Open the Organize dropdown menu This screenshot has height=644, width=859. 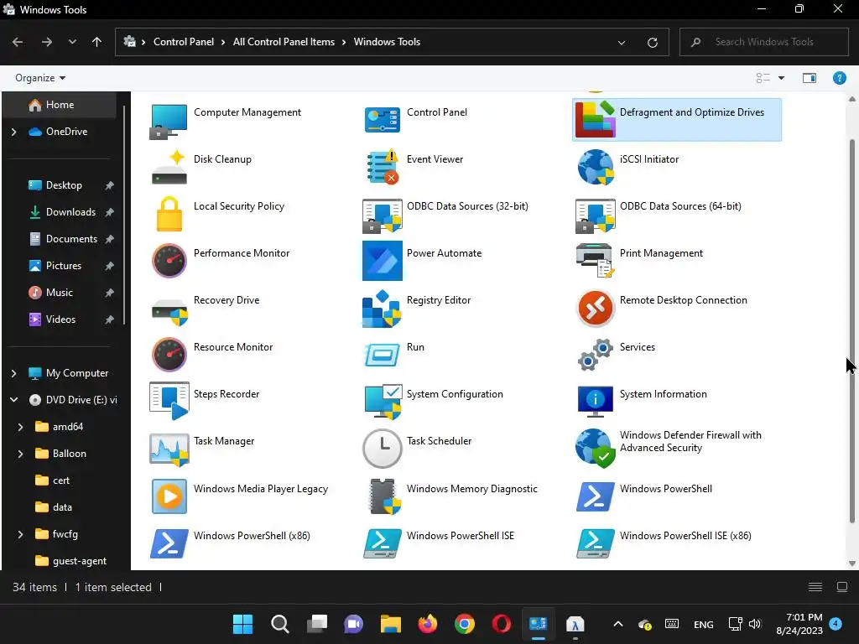pyautogui.click(x=40, y=78)
